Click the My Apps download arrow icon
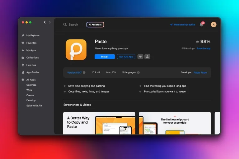 23,50
